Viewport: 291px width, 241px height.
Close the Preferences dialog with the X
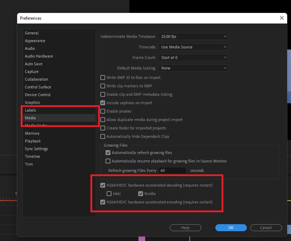pyautogui.click(x=282, y=18)
